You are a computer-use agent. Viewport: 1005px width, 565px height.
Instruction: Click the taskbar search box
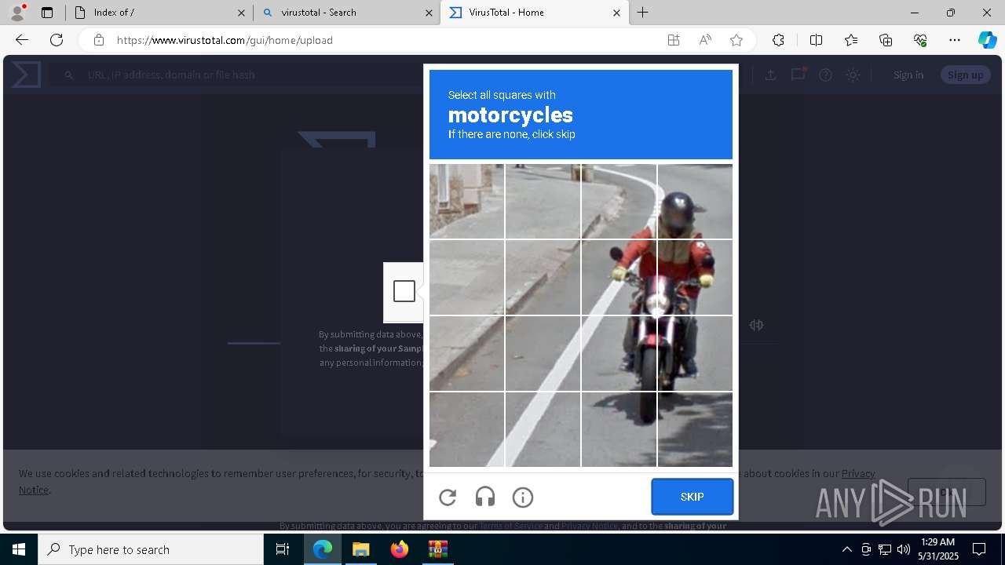[151, 549]
